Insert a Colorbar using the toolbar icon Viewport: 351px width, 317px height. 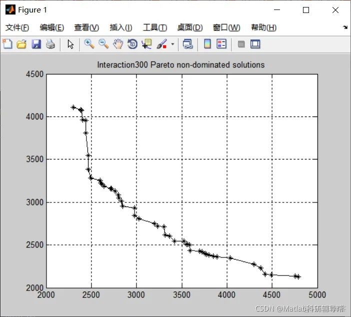pyautogui.click(x=207, y=44)
